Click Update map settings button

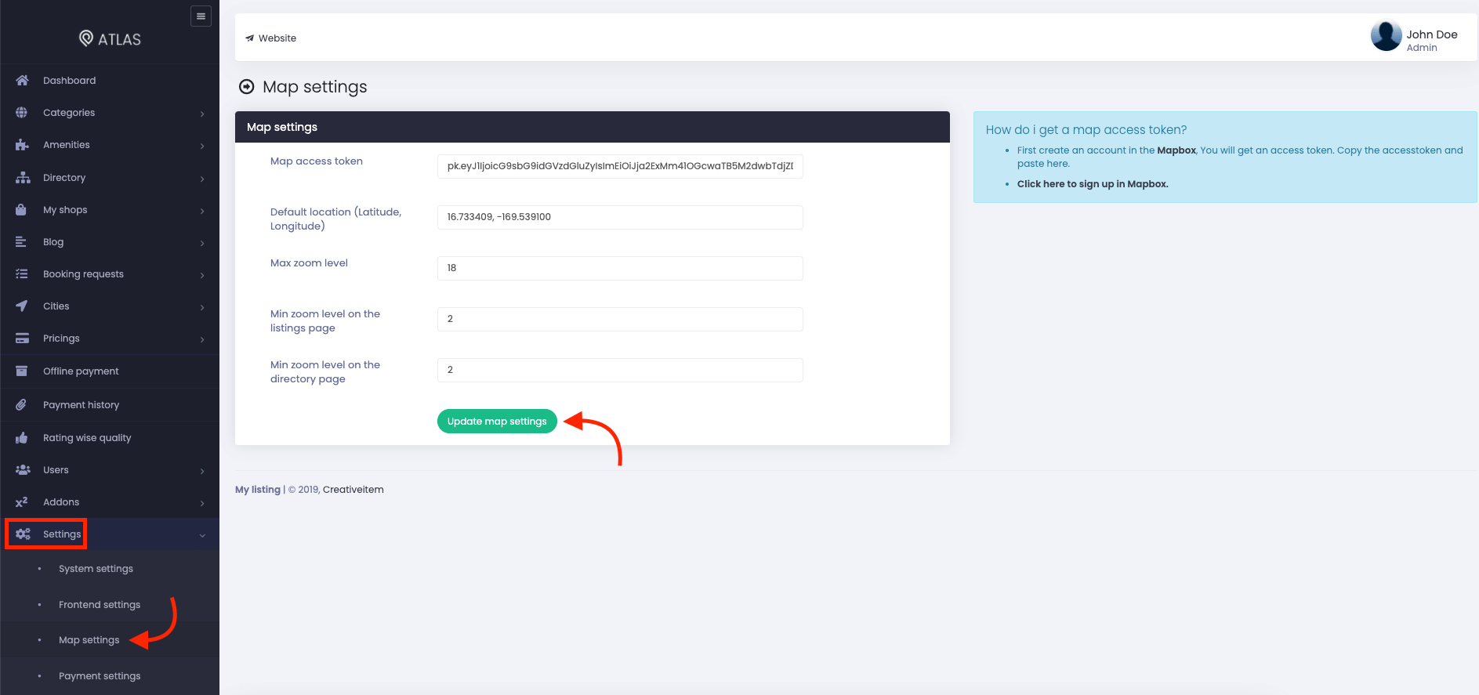point(497,422)
